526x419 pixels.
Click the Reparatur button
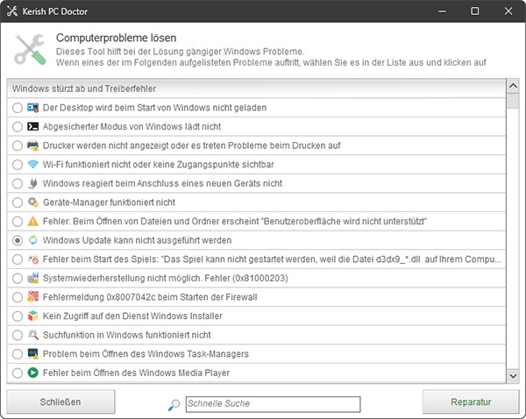click(x=471, y=401)
